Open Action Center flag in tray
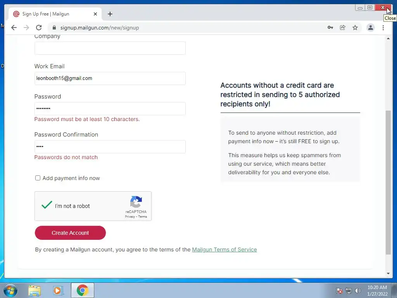 [x=339, y=291]
